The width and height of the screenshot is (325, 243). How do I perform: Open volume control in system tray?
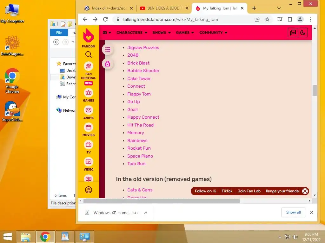[x=295, y=237]
